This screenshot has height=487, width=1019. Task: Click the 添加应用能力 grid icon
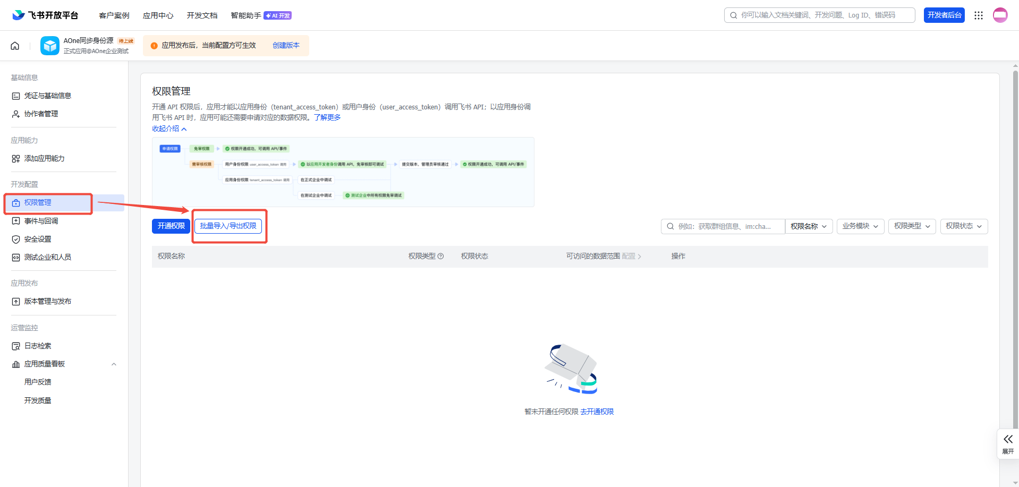16,159
